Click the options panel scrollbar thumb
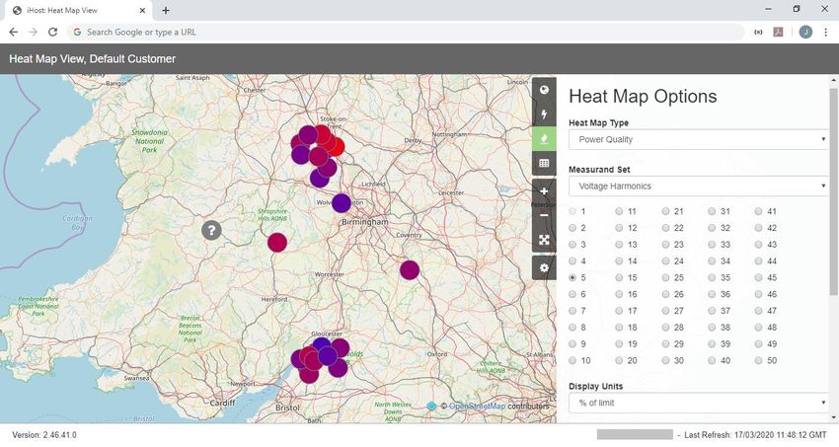 833,190
